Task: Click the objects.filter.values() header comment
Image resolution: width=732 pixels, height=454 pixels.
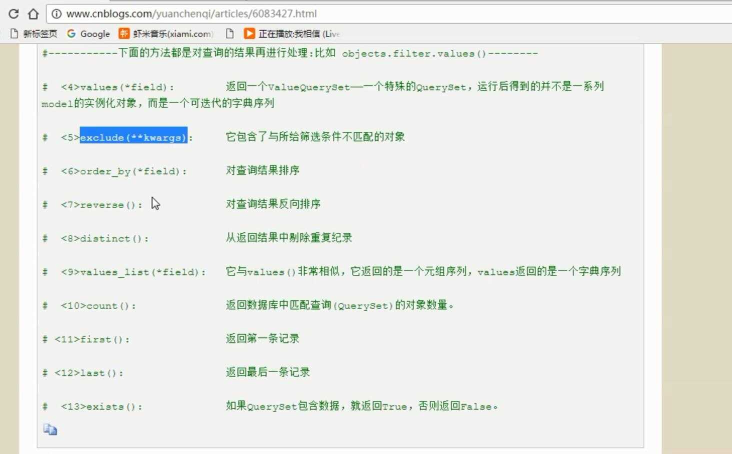Action: coord(290,53)
